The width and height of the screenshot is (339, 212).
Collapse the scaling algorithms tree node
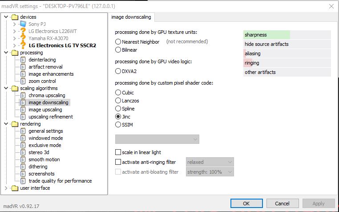6,88
